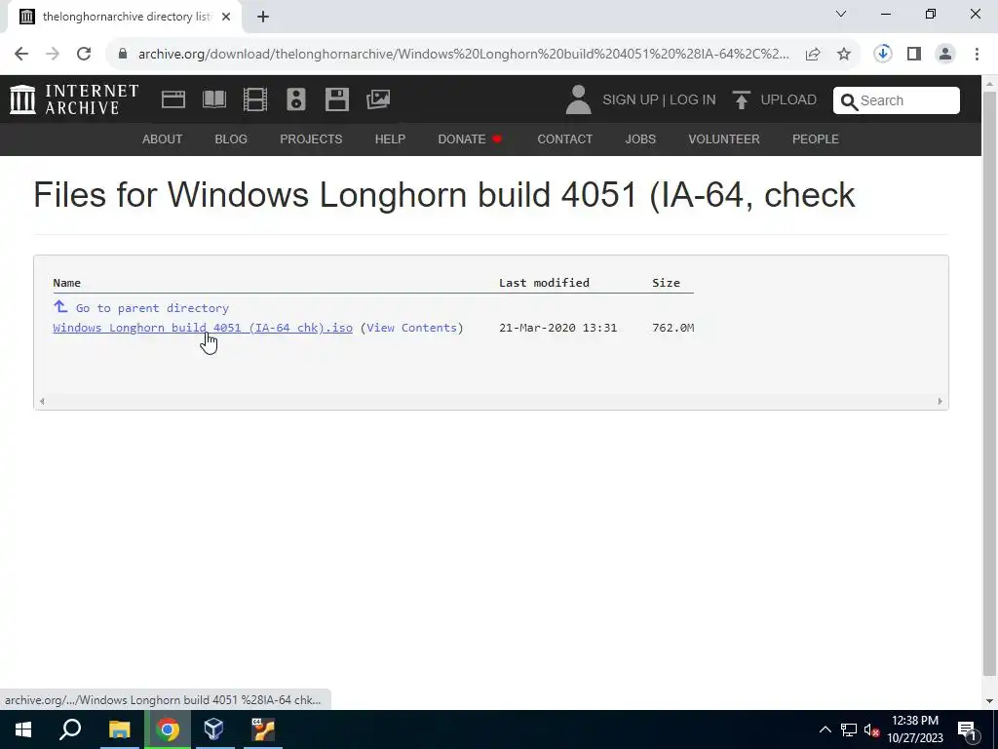Click the file listing horizontal scrollbar
Viewport: 998px width, 749px height.
[x=491, y=401]
